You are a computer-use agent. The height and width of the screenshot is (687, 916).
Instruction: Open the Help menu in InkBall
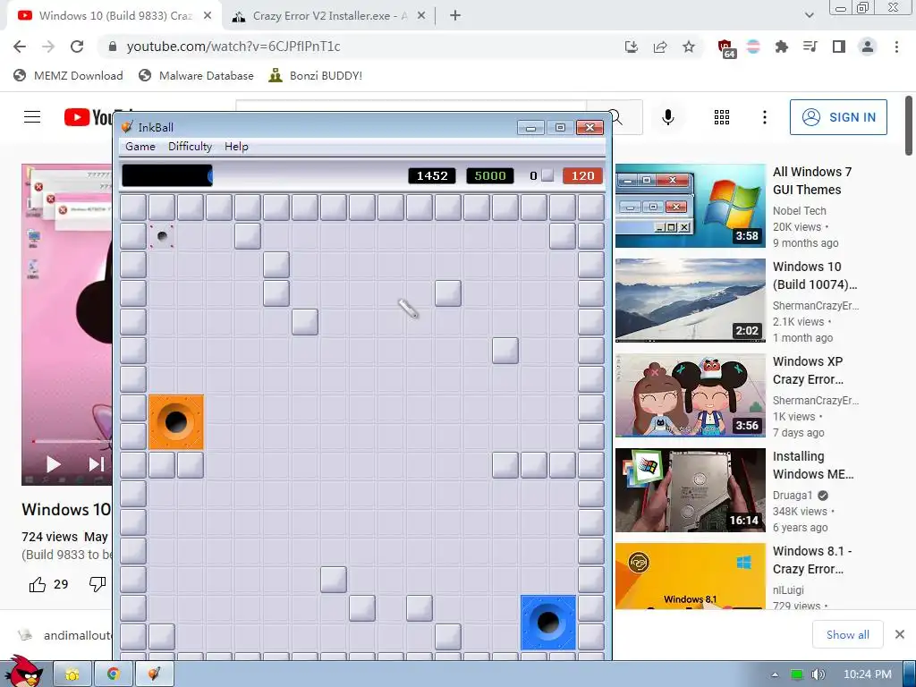(236, 147)
